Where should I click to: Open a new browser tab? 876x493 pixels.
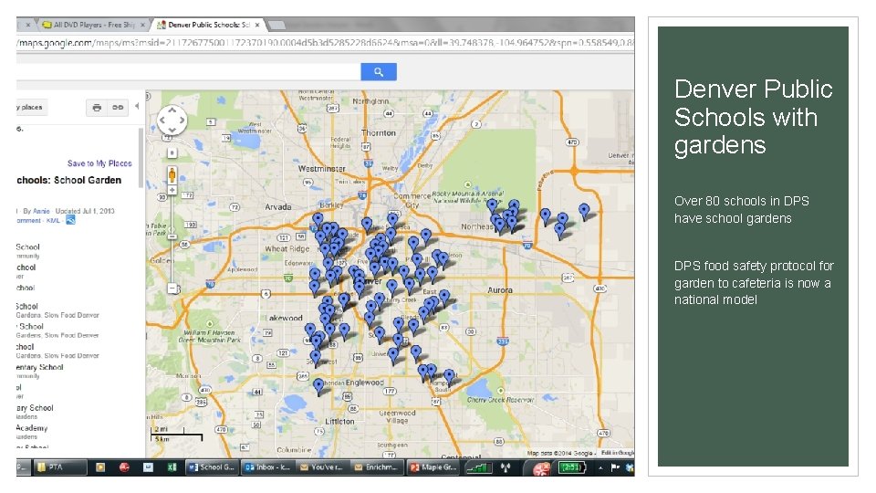click(x=276, y=25)
